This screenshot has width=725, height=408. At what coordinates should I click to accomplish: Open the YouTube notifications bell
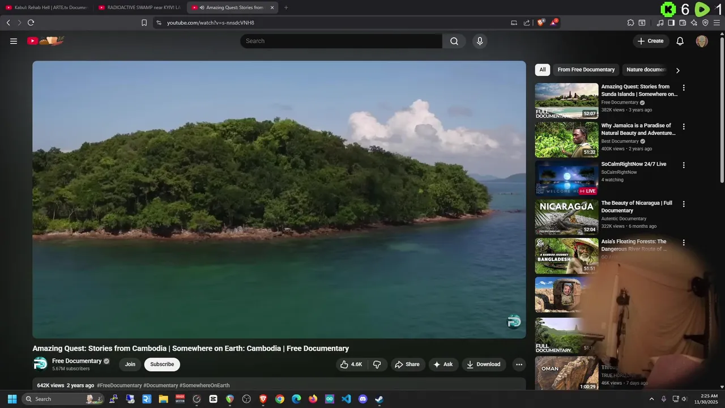click(x=680, y=41)
